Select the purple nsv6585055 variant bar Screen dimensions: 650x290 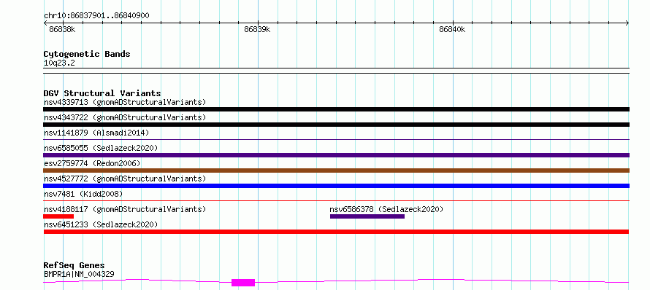tap(336, 155)
